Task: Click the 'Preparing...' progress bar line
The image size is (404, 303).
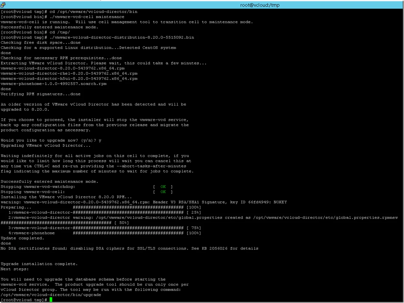Action: pyautogui.click(x=101, y=207)
